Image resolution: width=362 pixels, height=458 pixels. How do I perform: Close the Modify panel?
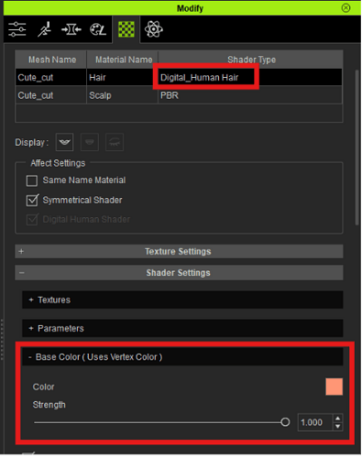click(x=346, y=7)
